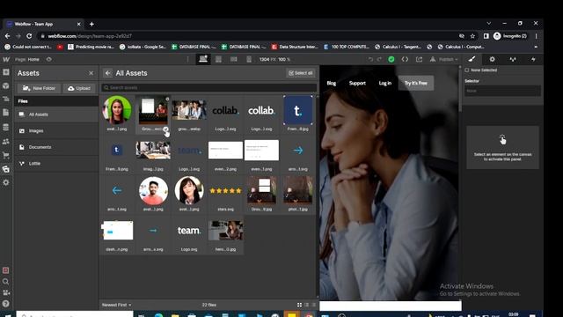Click Blog link in canvas navbar
The width and height of the screenshot is (563, 317).
click(332, 83)
